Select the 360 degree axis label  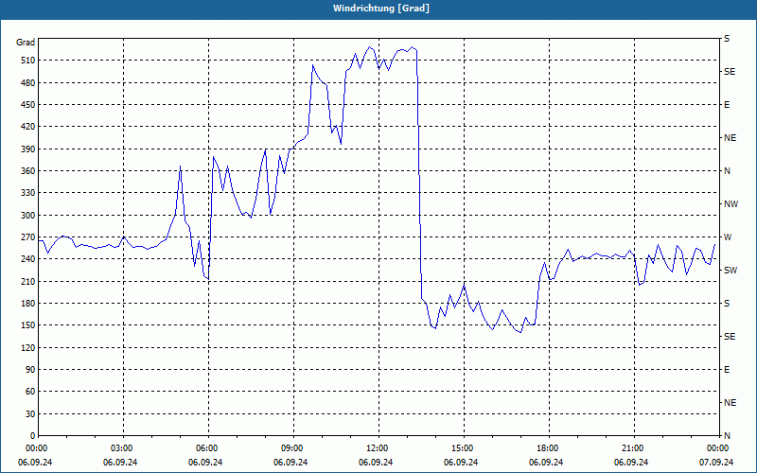coord(28,171)
